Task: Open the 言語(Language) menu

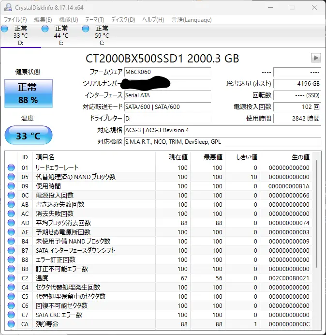Action: click(192, 20)
